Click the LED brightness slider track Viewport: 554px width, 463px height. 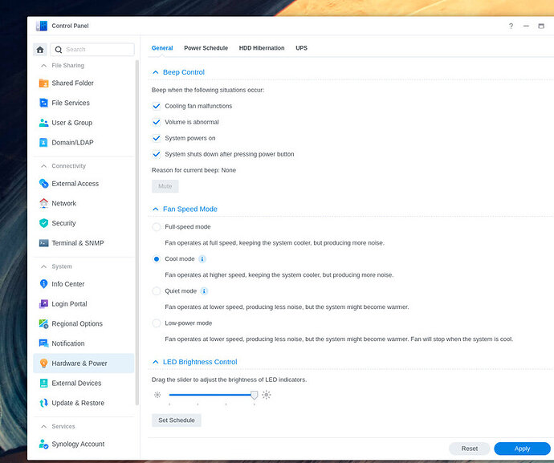(x=210, y=395)
